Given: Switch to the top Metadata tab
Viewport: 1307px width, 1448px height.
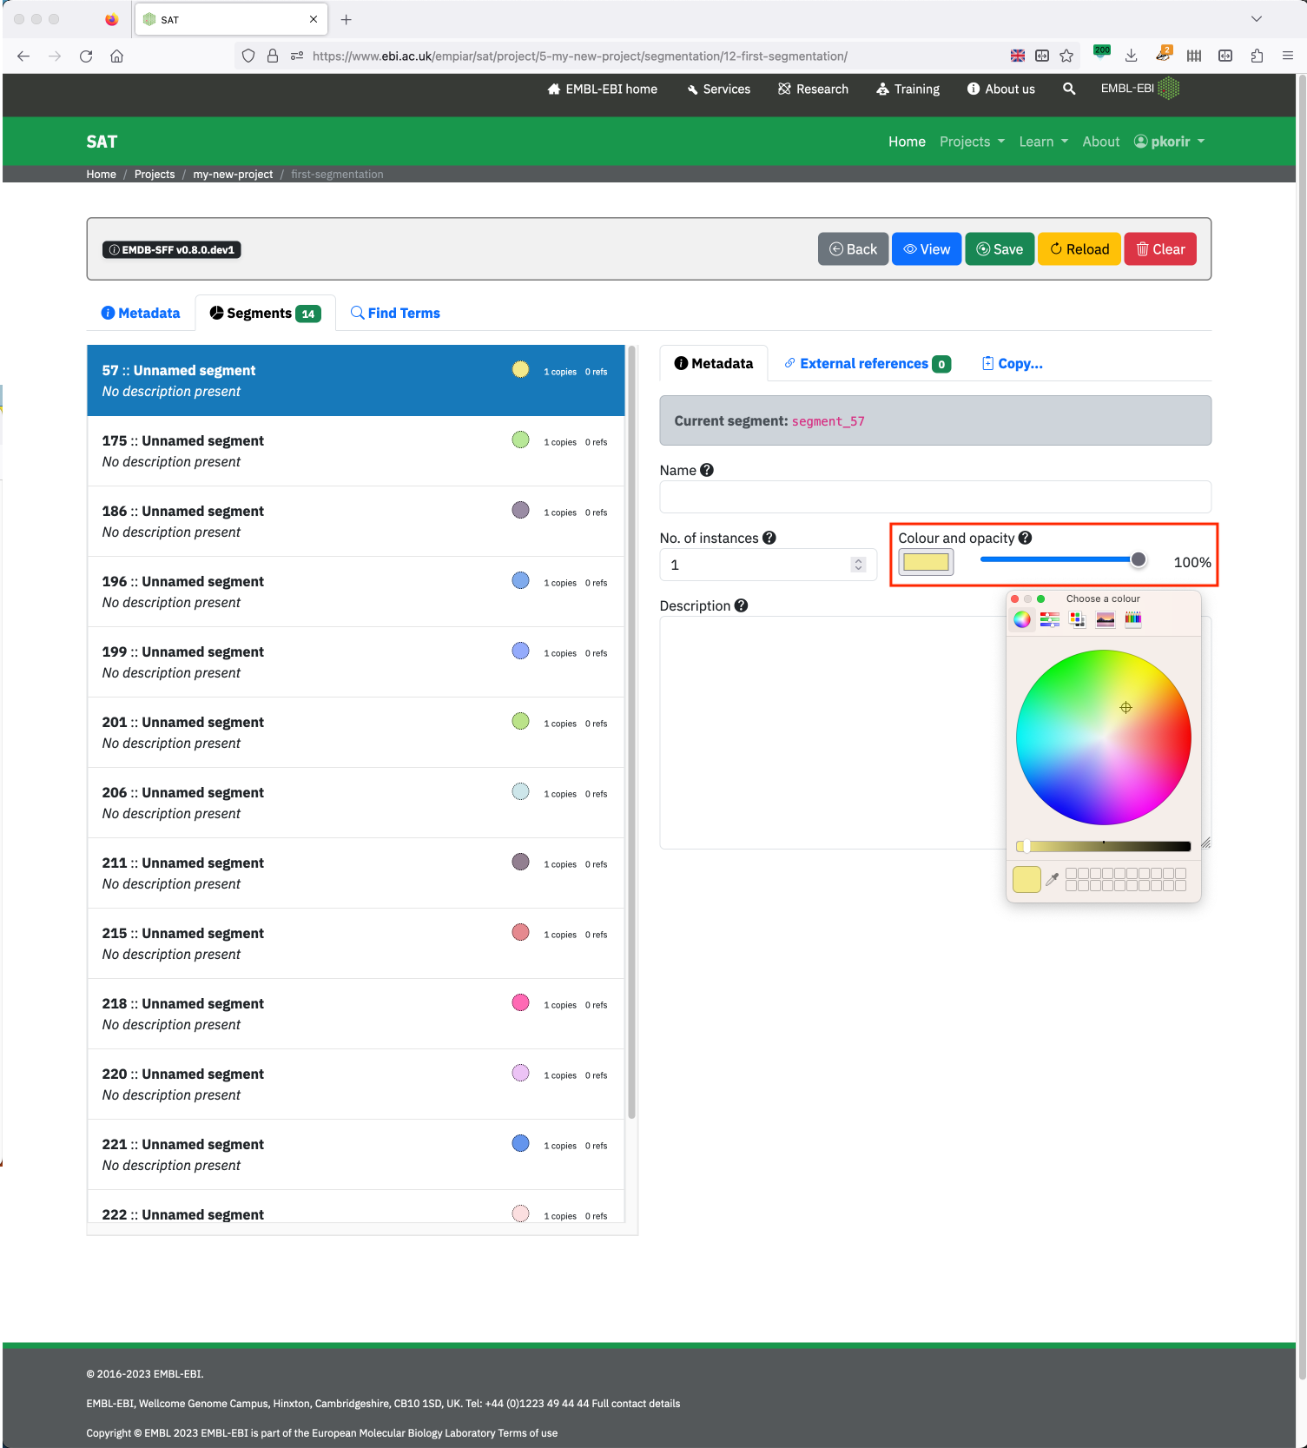Looking at the screenshot, I should [141, 313].
